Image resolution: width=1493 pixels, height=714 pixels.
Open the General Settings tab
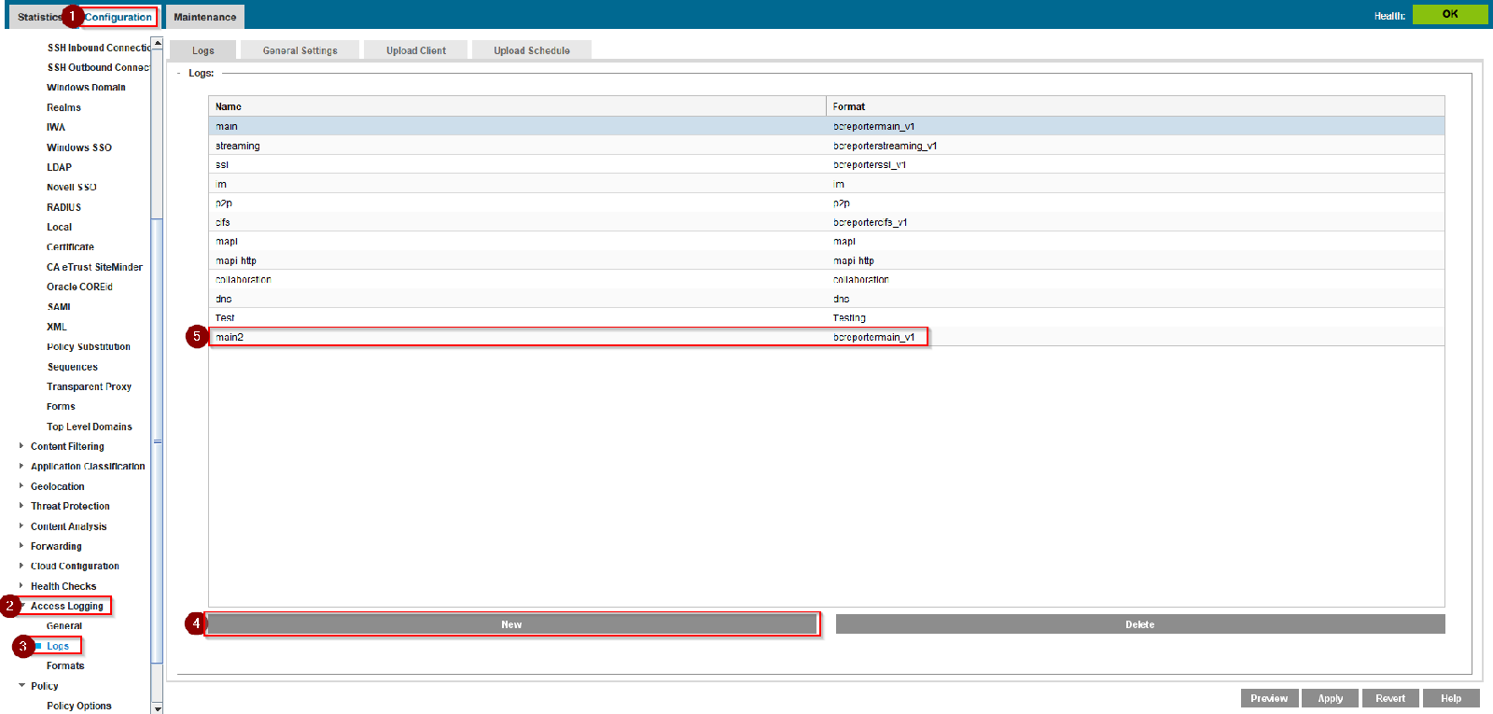(300, 50)
